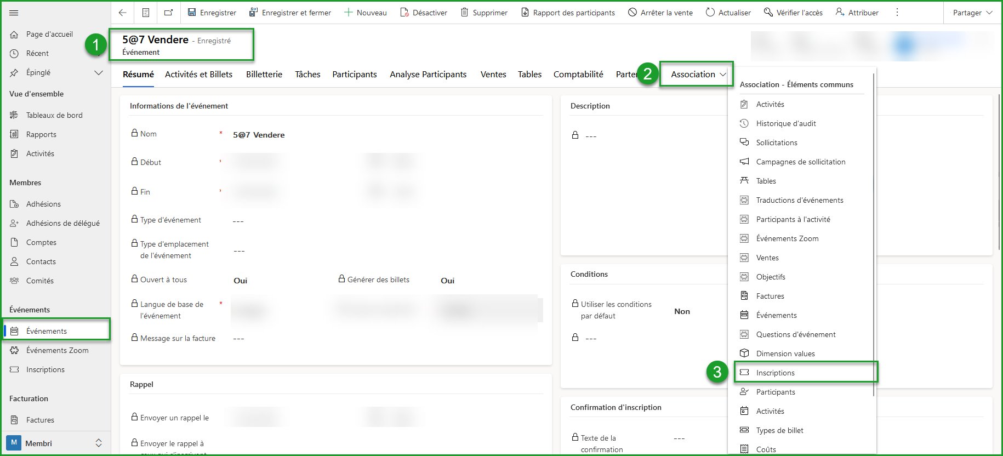Image resolution: width=1003 pixels, height=456 pixels.
Task: Toggle the Ouvert à tous value
Action: point(241,281)
